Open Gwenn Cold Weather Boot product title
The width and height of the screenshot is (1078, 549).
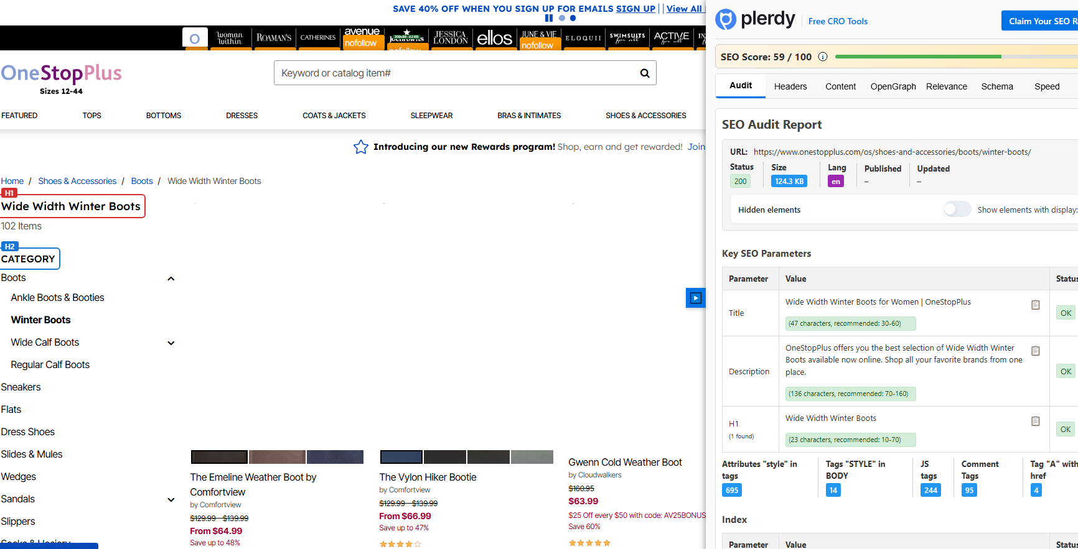(625, 463)
